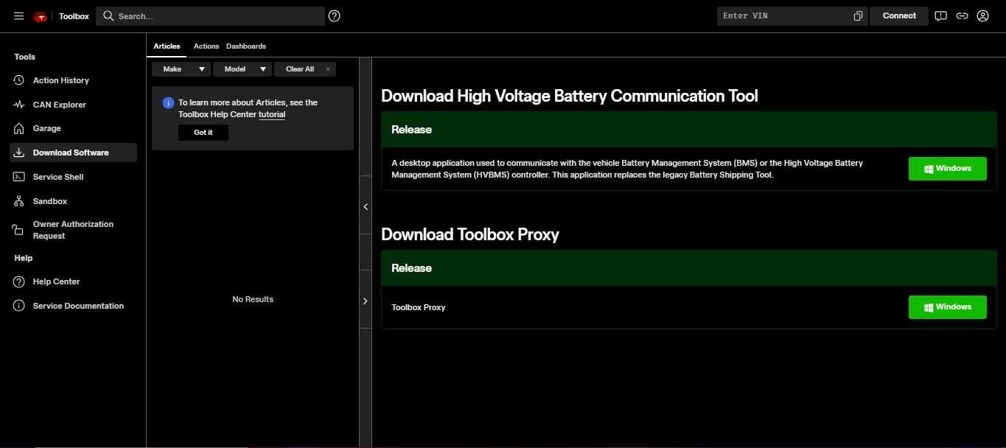Open Action History from sidebar
Image resolution: width=1006 pixels, height=448 pixels.
(x=73, y=80)
